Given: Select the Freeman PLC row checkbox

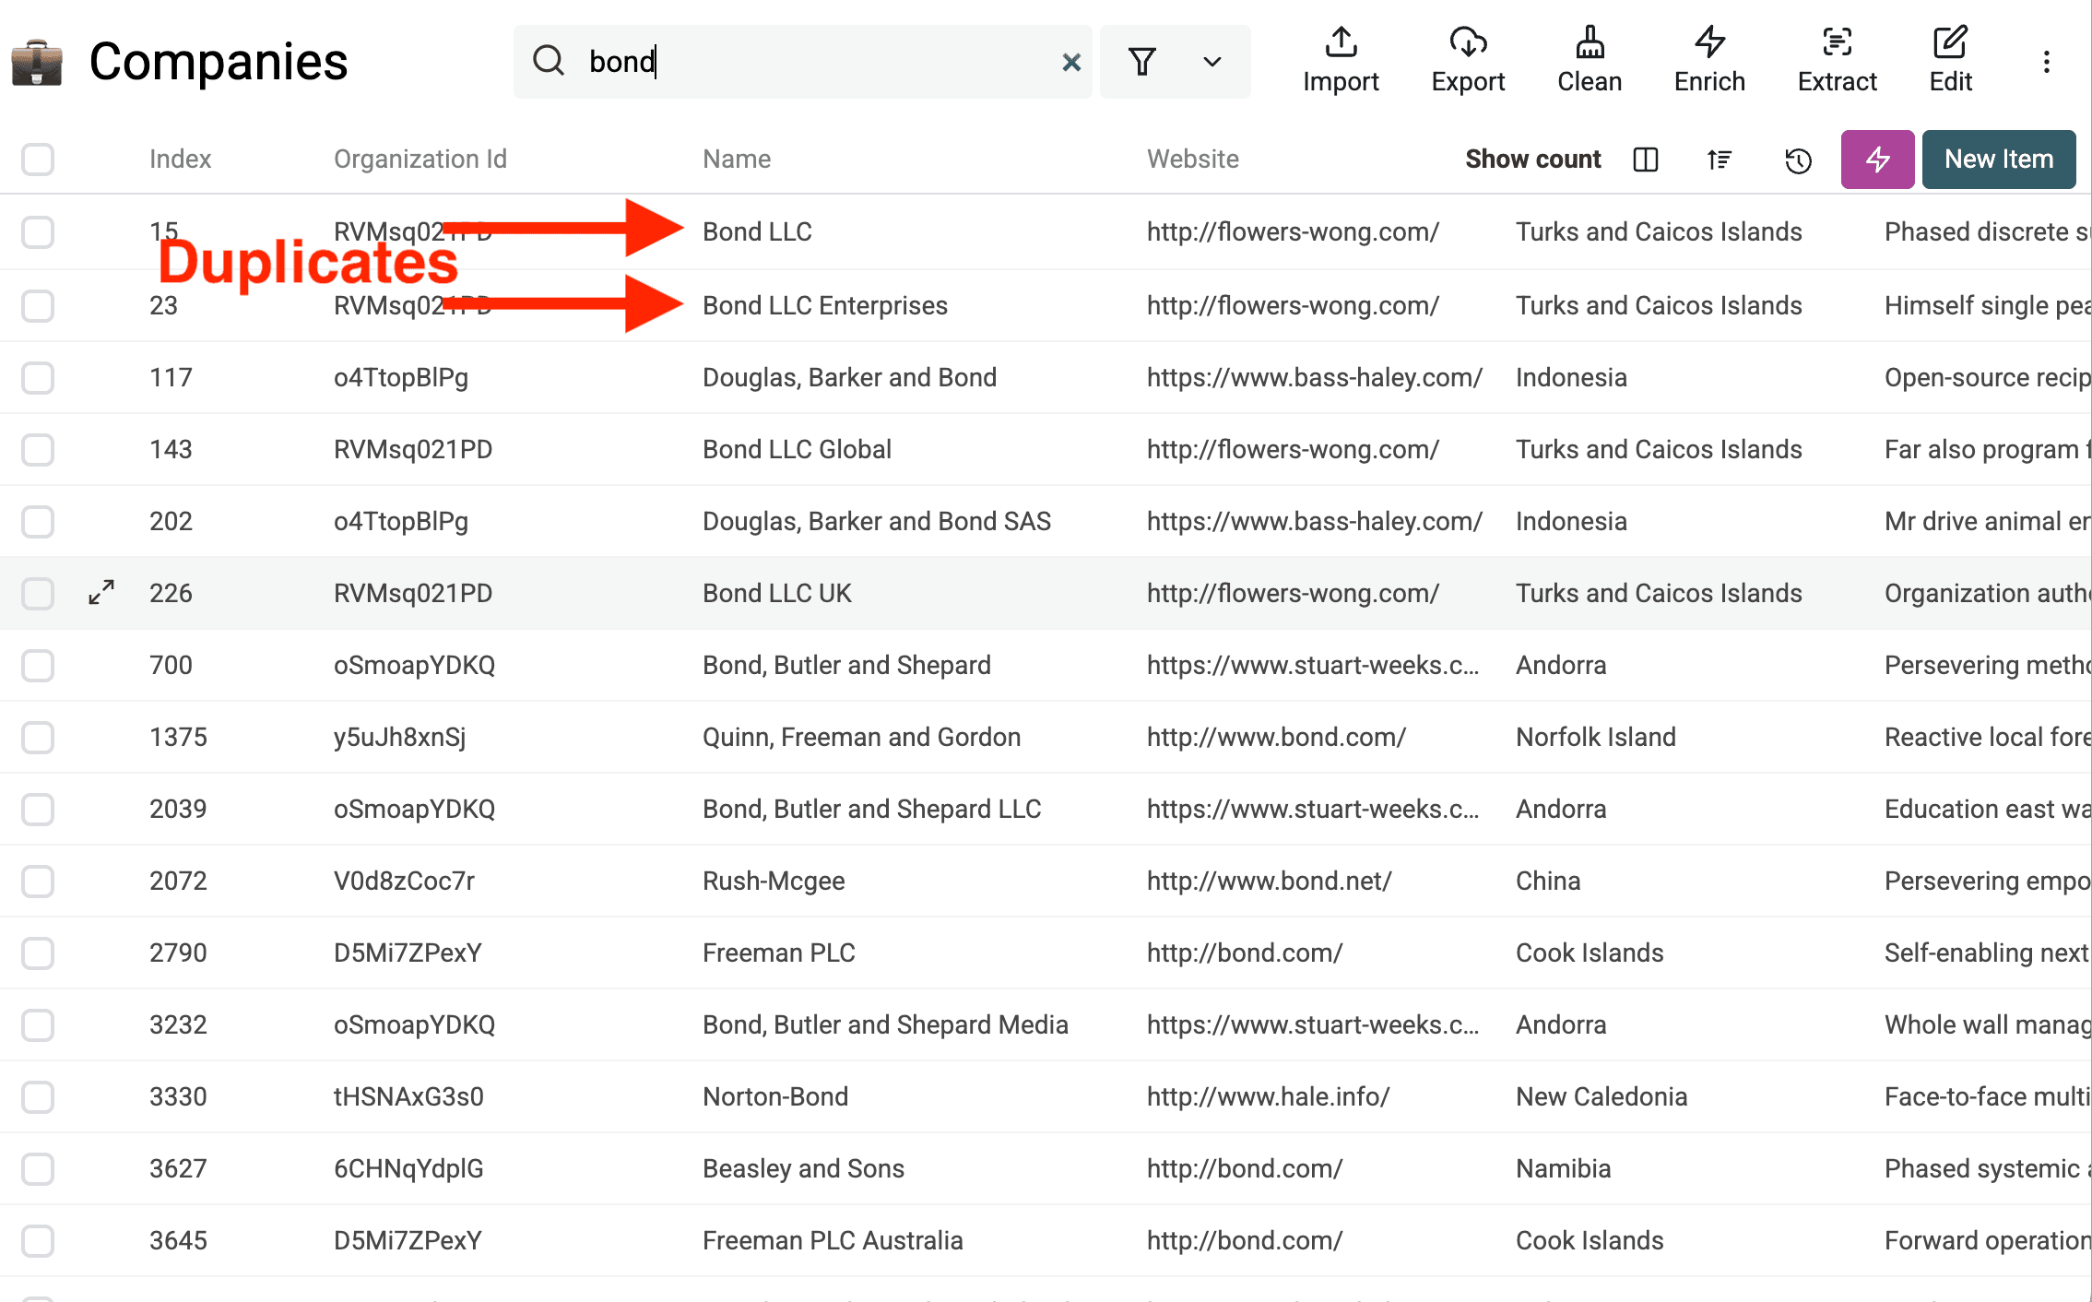Looking at the screenshot, I should [37, 953].
